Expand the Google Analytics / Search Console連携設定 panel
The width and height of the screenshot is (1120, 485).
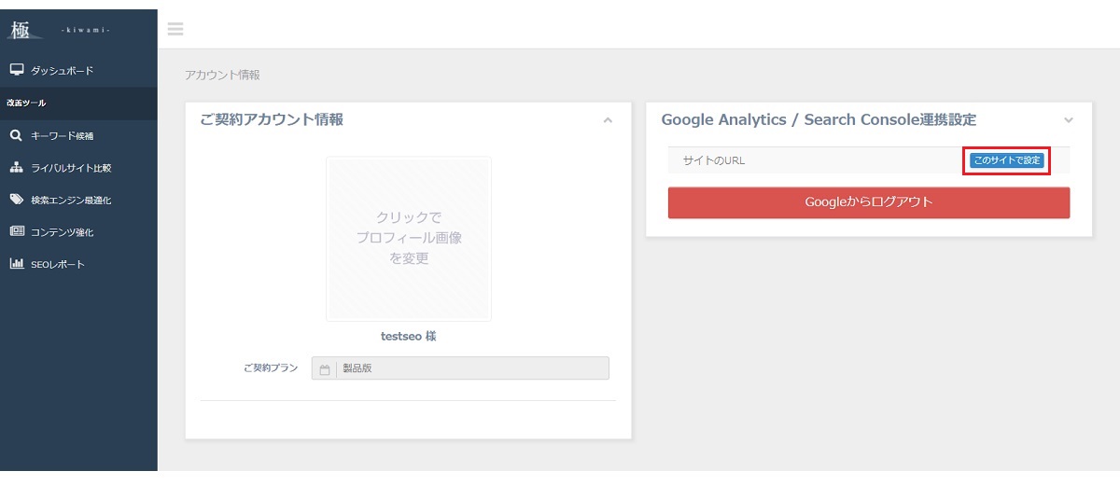pos(1069,120)
